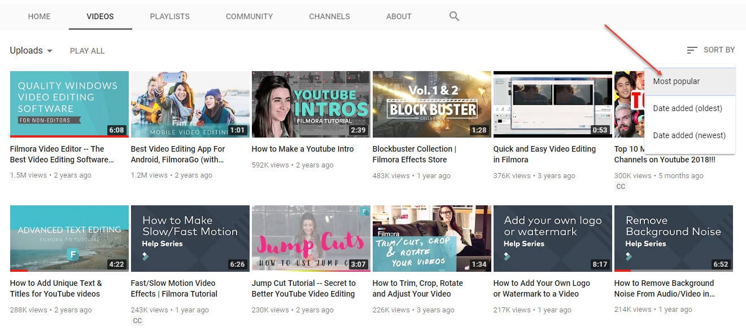This screenshot has height=331, width=746.
Task: Choose Date added (newest) sort option
Action: coord(690,135)
